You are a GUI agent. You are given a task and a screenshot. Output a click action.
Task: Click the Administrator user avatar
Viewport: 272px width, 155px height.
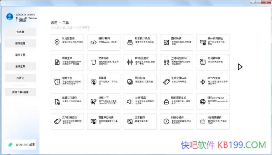[9, 17]
